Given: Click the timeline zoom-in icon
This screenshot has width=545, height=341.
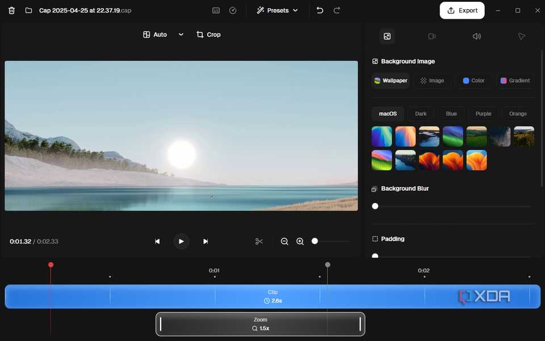Looking at the screenshot, I should tap(300, 241).
